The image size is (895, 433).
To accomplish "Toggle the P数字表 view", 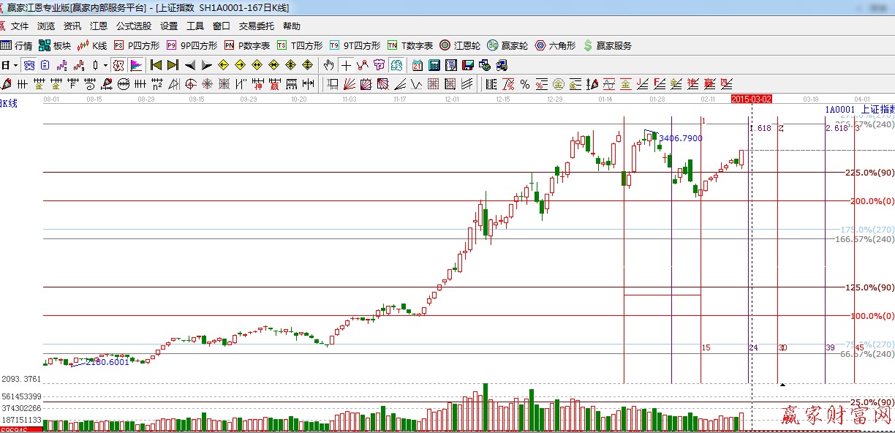I will point(247,45).
